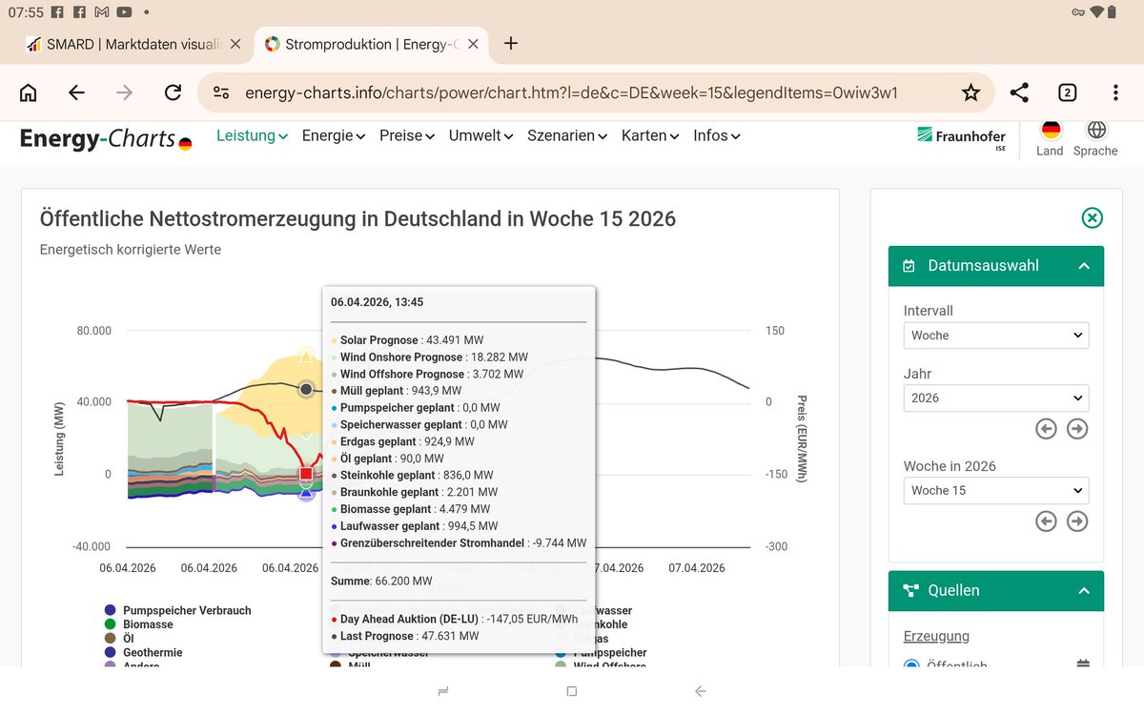
Task: Open the Preise menu
Action: click(x=407, y=135)
